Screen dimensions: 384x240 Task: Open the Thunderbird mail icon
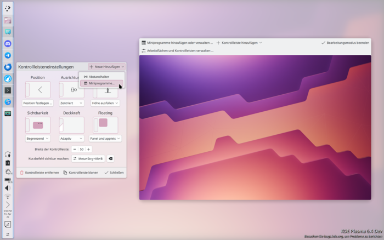pyautogui.click(x=8, y=67)
